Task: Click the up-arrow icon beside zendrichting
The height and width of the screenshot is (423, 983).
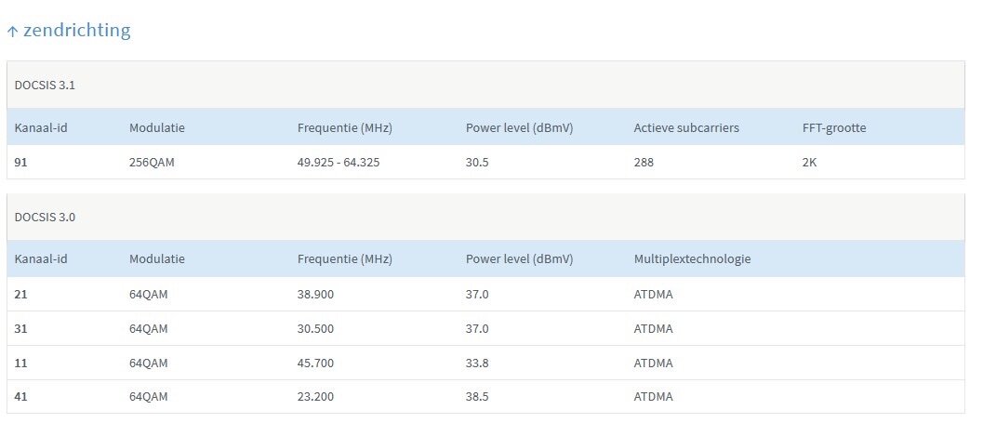Action: point(12,32)
